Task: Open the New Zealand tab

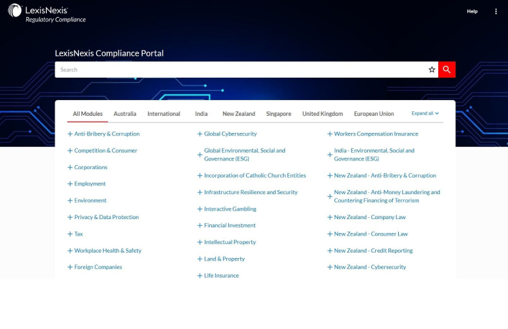Action: click(x=239, y=114)
